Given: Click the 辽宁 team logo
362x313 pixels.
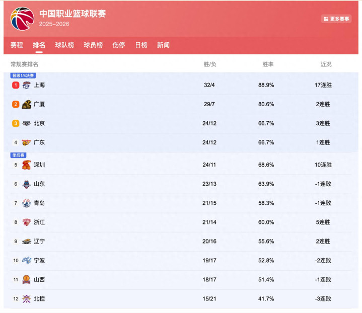Looking at the screenshot, I should (26, 242).
